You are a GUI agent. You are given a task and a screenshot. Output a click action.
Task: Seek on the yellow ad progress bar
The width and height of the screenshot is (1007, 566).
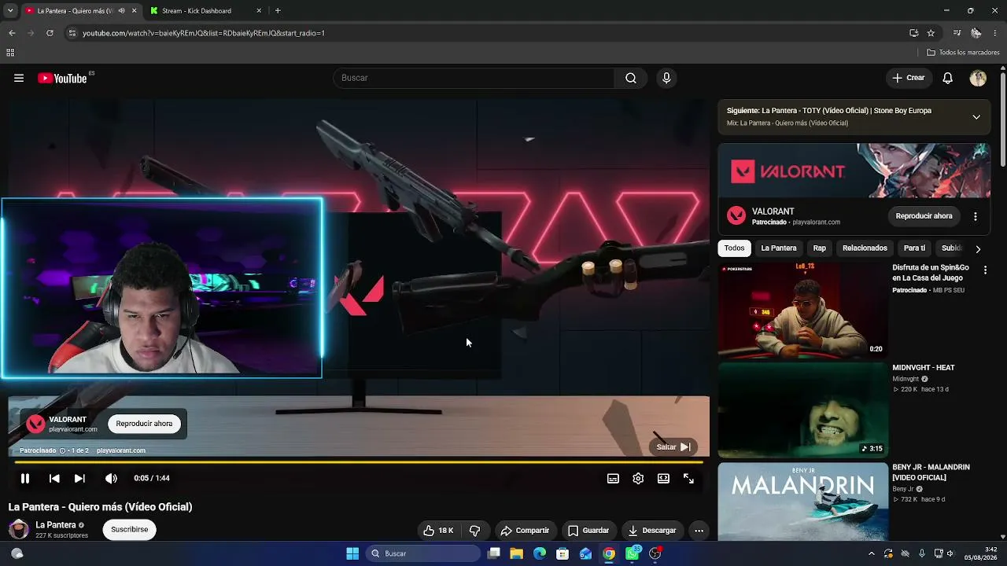click(x=359, y=462)
